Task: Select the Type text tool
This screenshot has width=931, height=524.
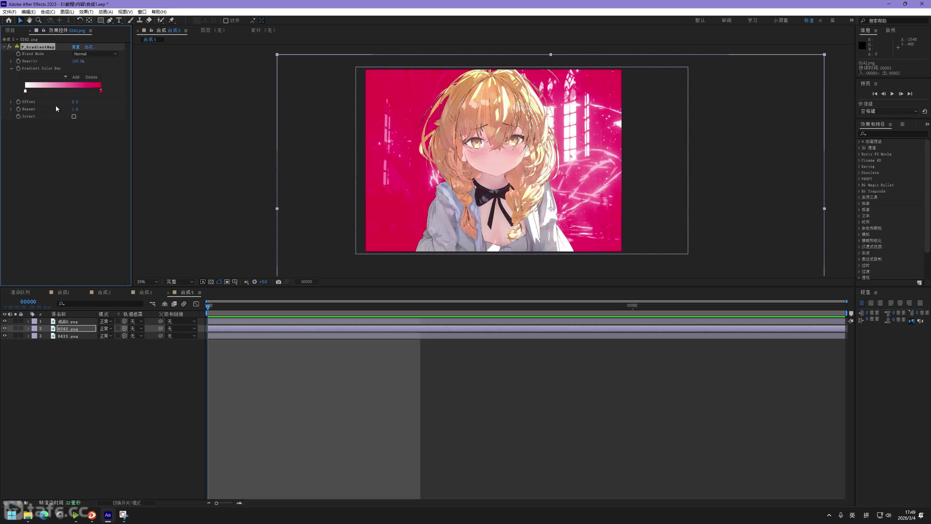Action: pyautogui.click(x=119, y=20)
